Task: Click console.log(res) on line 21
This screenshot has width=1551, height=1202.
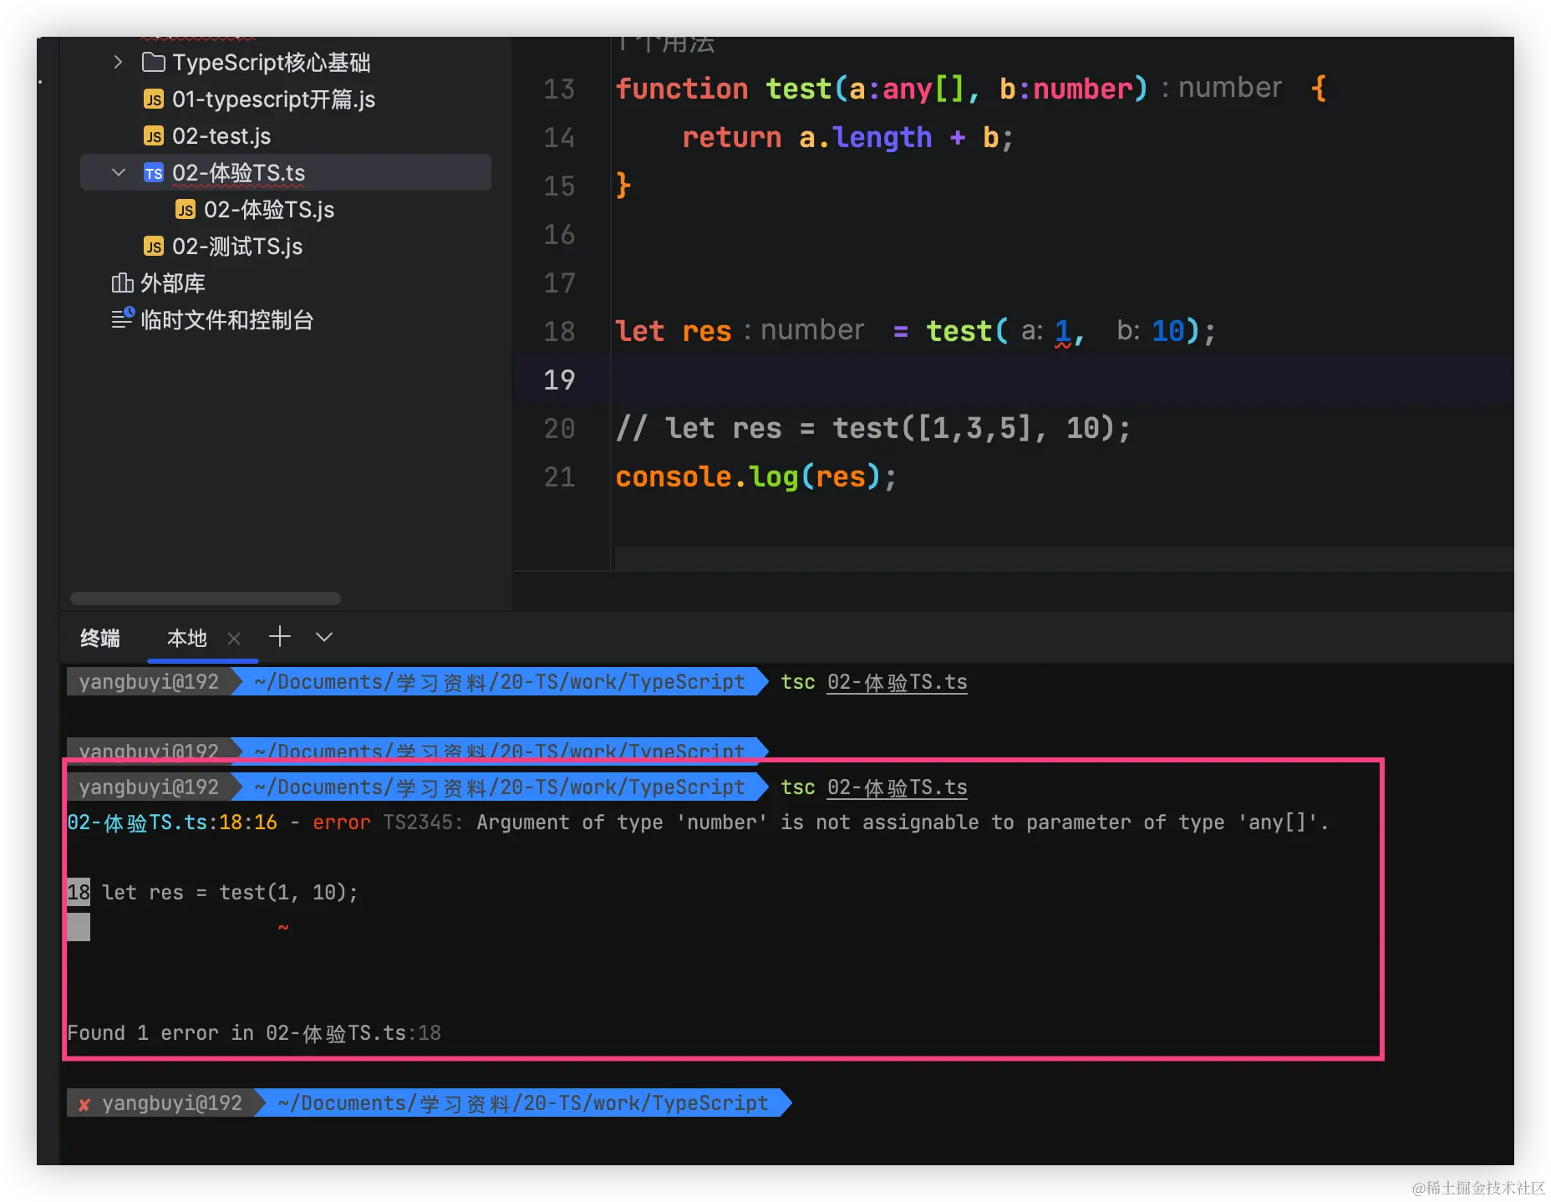Action: (748, 477)
